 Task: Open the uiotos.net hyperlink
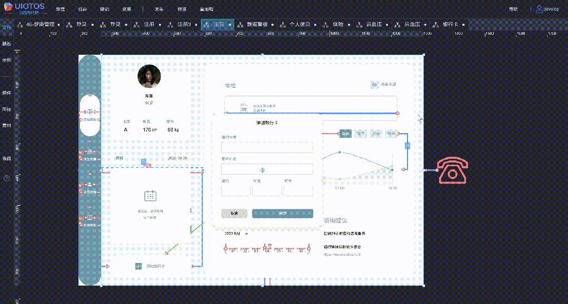(342, 255)
